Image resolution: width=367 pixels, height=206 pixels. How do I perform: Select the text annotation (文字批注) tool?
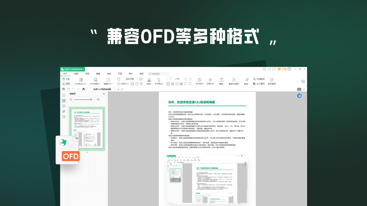[159, 81]
